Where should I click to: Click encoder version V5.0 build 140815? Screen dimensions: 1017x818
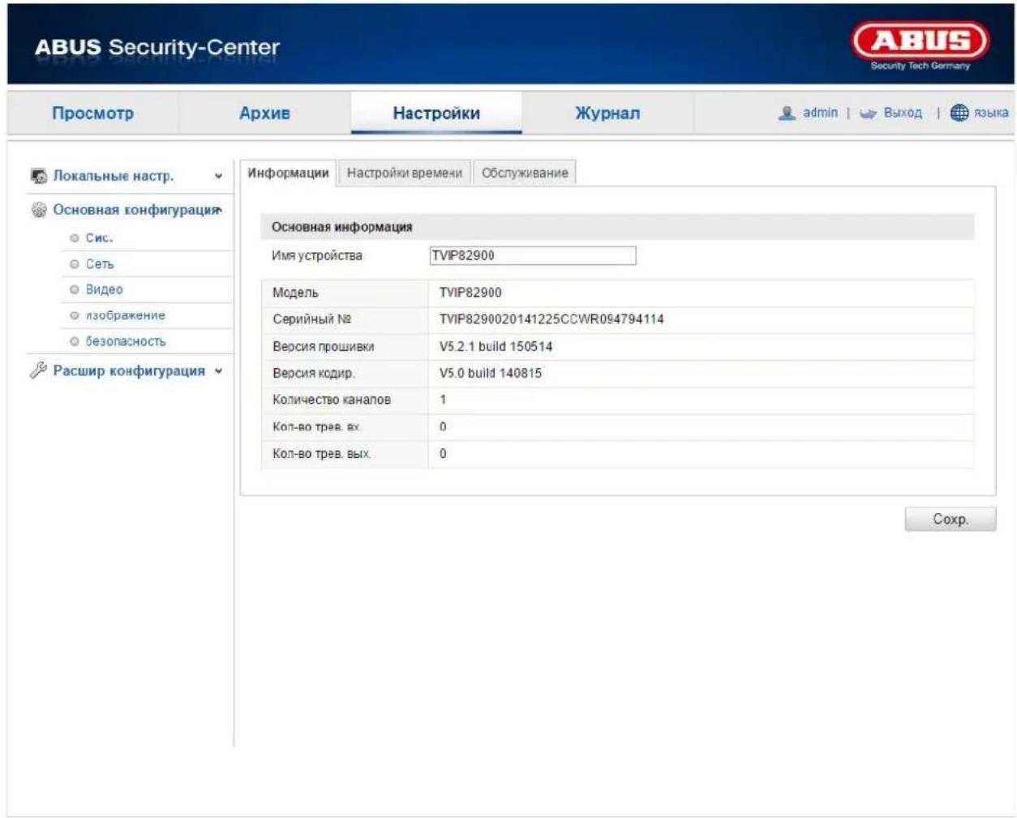click(x=491, y=373)
